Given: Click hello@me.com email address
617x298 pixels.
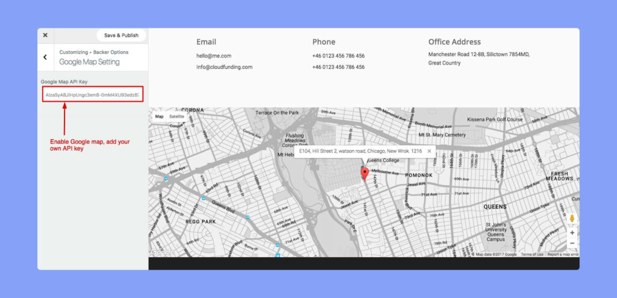Looking at the screenshot, I should (214, 56).
